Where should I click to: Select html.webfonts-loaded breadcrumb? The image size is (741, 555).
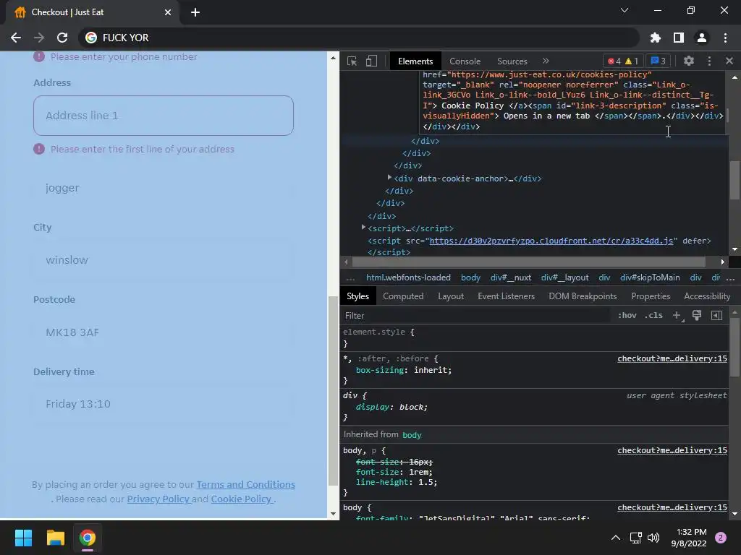click(408, 277)
